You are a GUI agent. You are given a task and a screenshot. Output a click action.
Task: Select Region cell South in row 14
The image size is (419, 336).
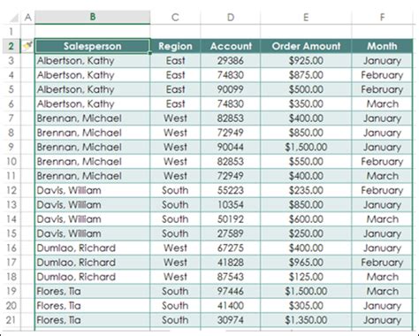tap(175, 219)
